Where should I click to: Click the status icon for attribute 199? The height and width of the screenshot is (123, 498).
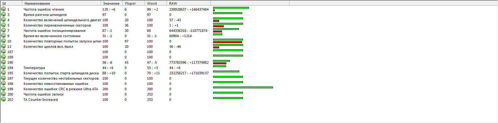point(3,89)
